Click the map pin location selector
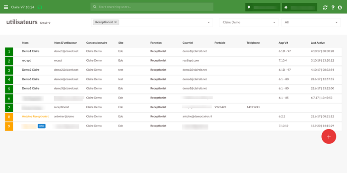Image resolution: width=347 pixels, height=173 pixels. (263, 7)
